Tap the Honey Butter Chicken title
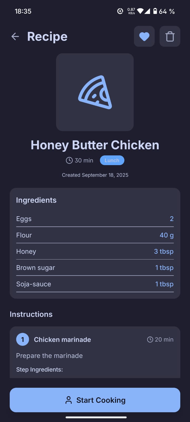Image resolution: width=190 pixels, height=422 pixels. click(x=95, y=145)
